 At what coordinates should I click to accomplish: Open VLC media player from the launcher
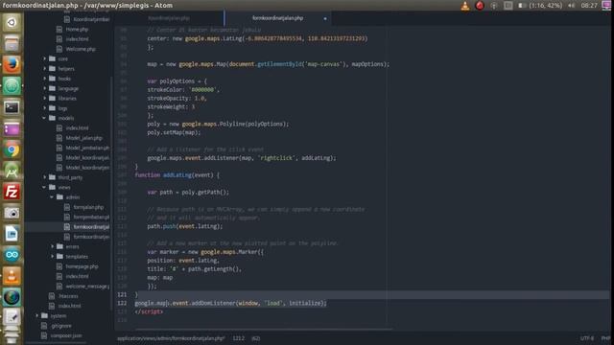point(12,277)
